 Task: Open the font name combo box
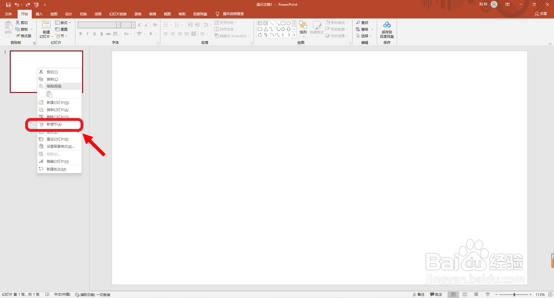click(99, 25)
